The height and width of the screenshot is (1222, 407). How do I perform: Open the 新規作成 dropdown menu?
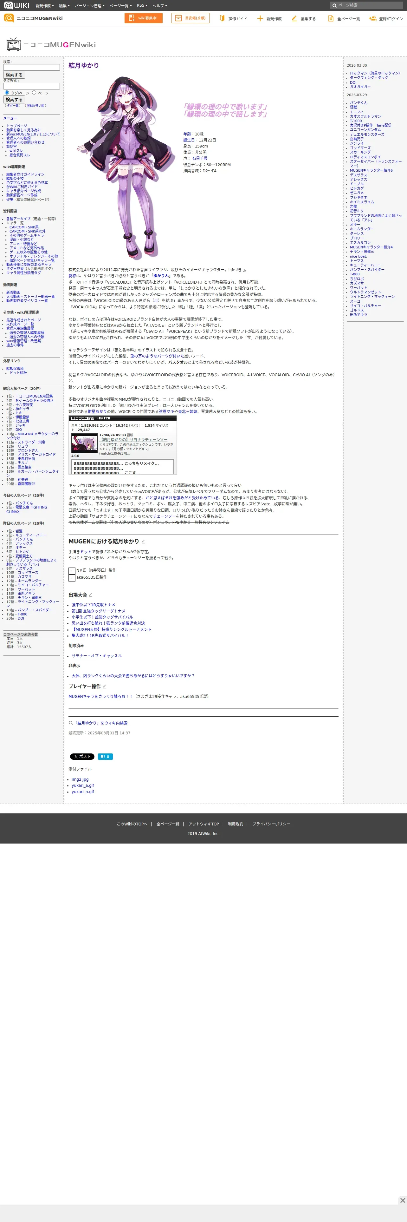coord(45,5)
